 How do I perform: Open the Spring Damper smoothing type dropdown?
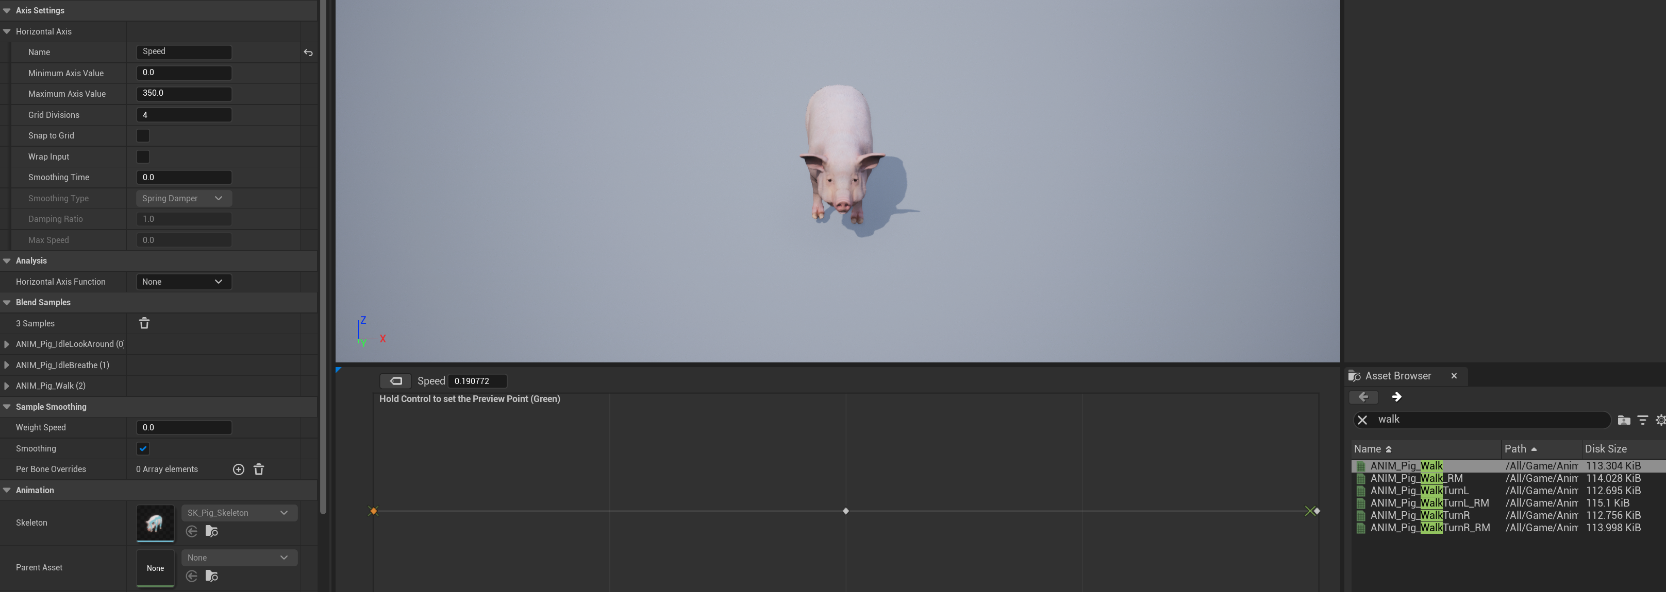point(184,198)
